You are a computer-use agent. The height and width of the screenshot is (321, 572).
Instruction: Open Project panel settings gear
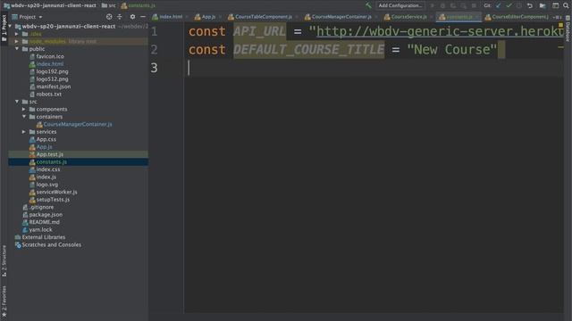coord(132,17)
